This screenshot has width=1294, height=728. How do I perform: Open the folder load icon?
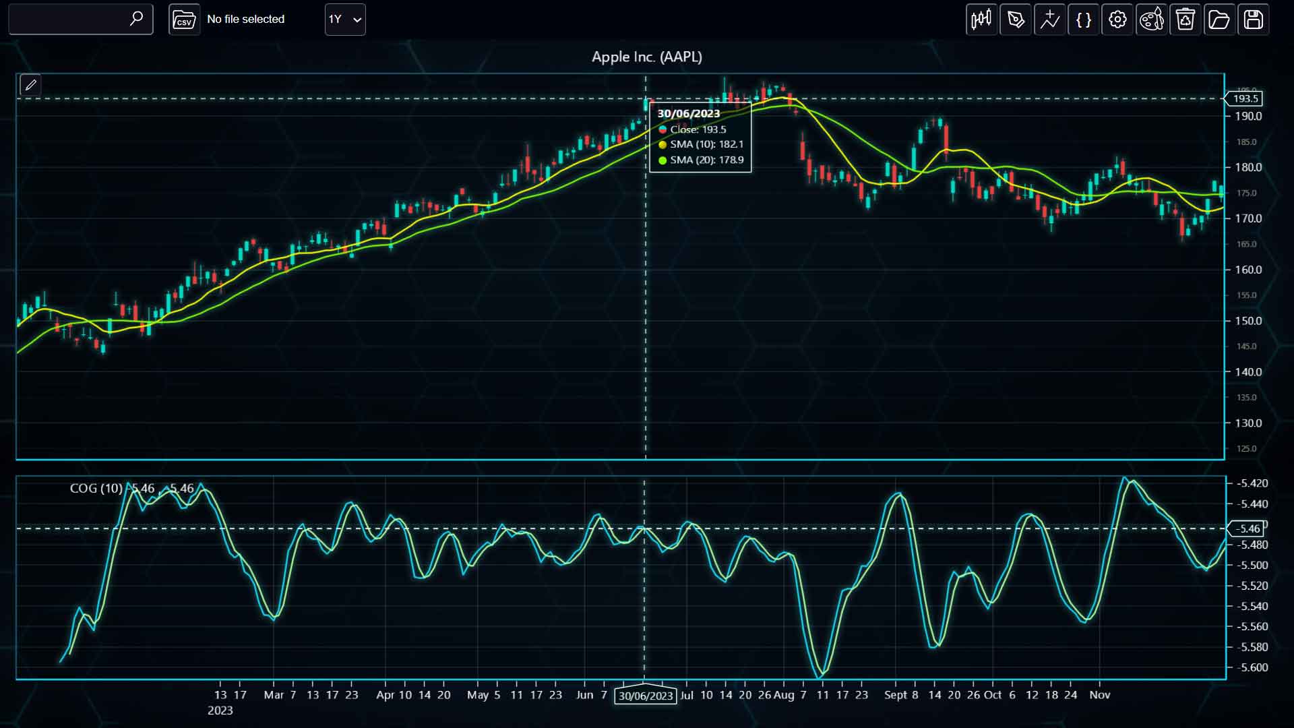pyautogui.click(x=1219, y=20)
